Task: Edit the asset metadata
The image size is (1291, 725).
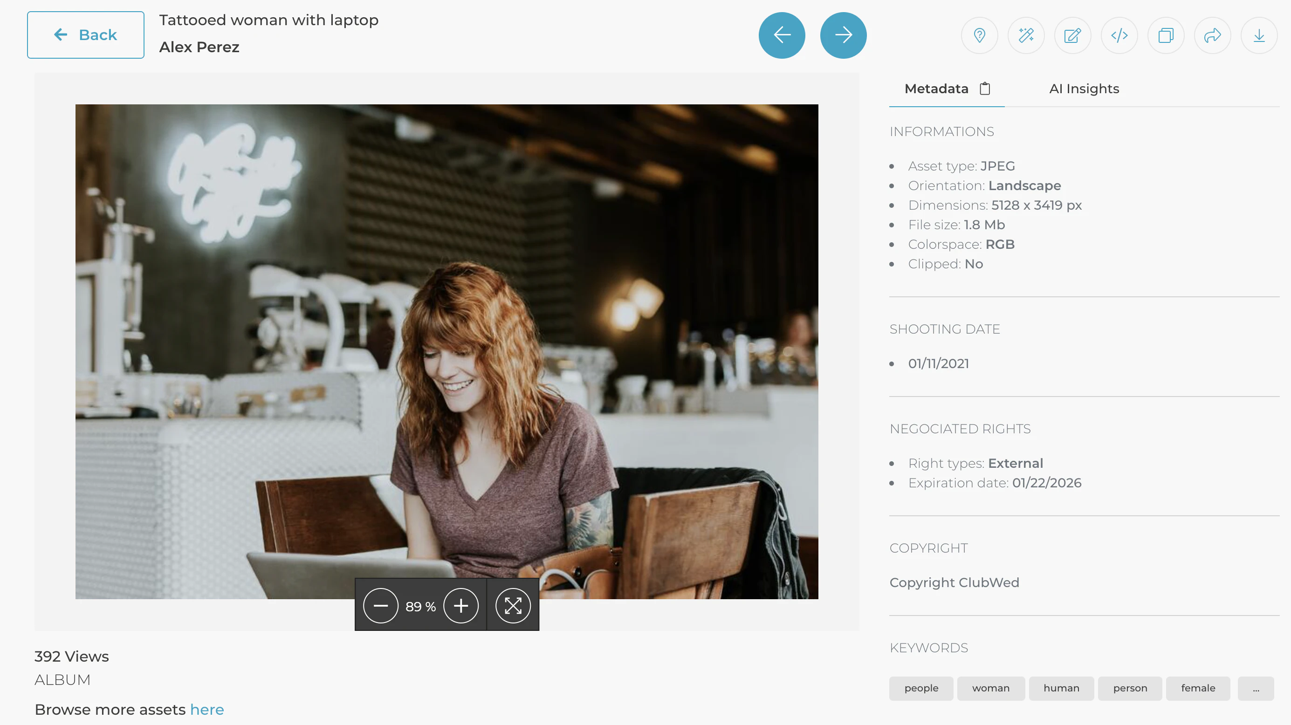Action: tap(1072, 35)
